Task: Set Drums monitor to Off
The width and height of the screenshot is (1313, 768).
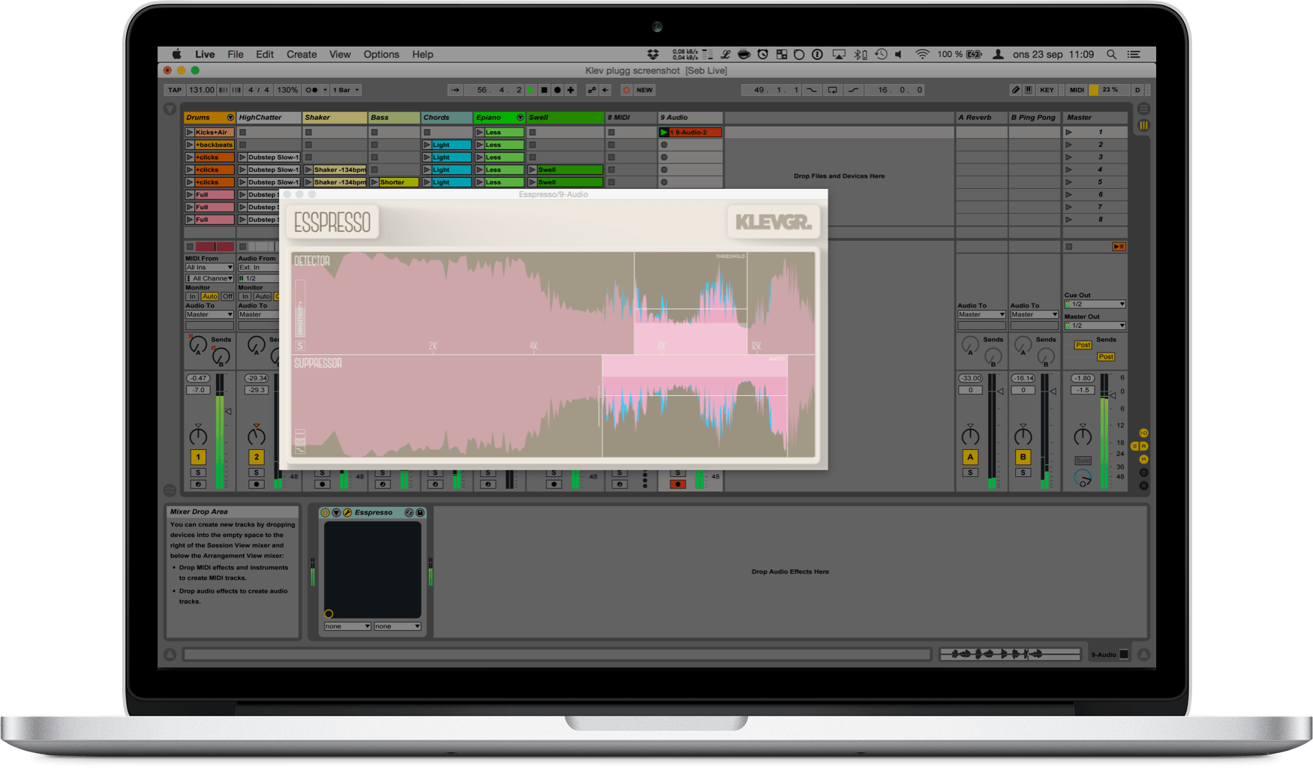Action: pyautogui.click(x=227, y=297)
